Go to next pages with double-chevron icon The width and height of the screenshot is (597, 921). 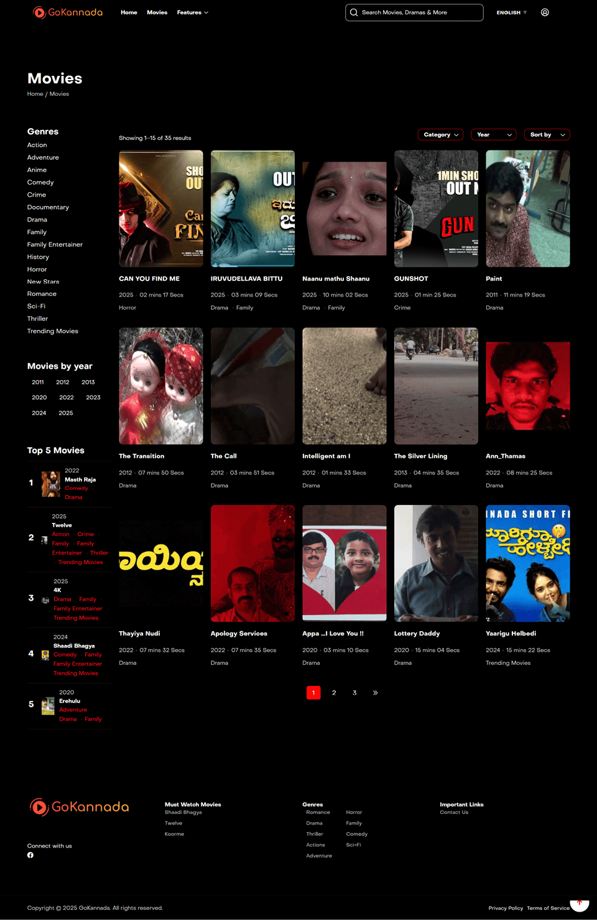(x=375, y=693)
